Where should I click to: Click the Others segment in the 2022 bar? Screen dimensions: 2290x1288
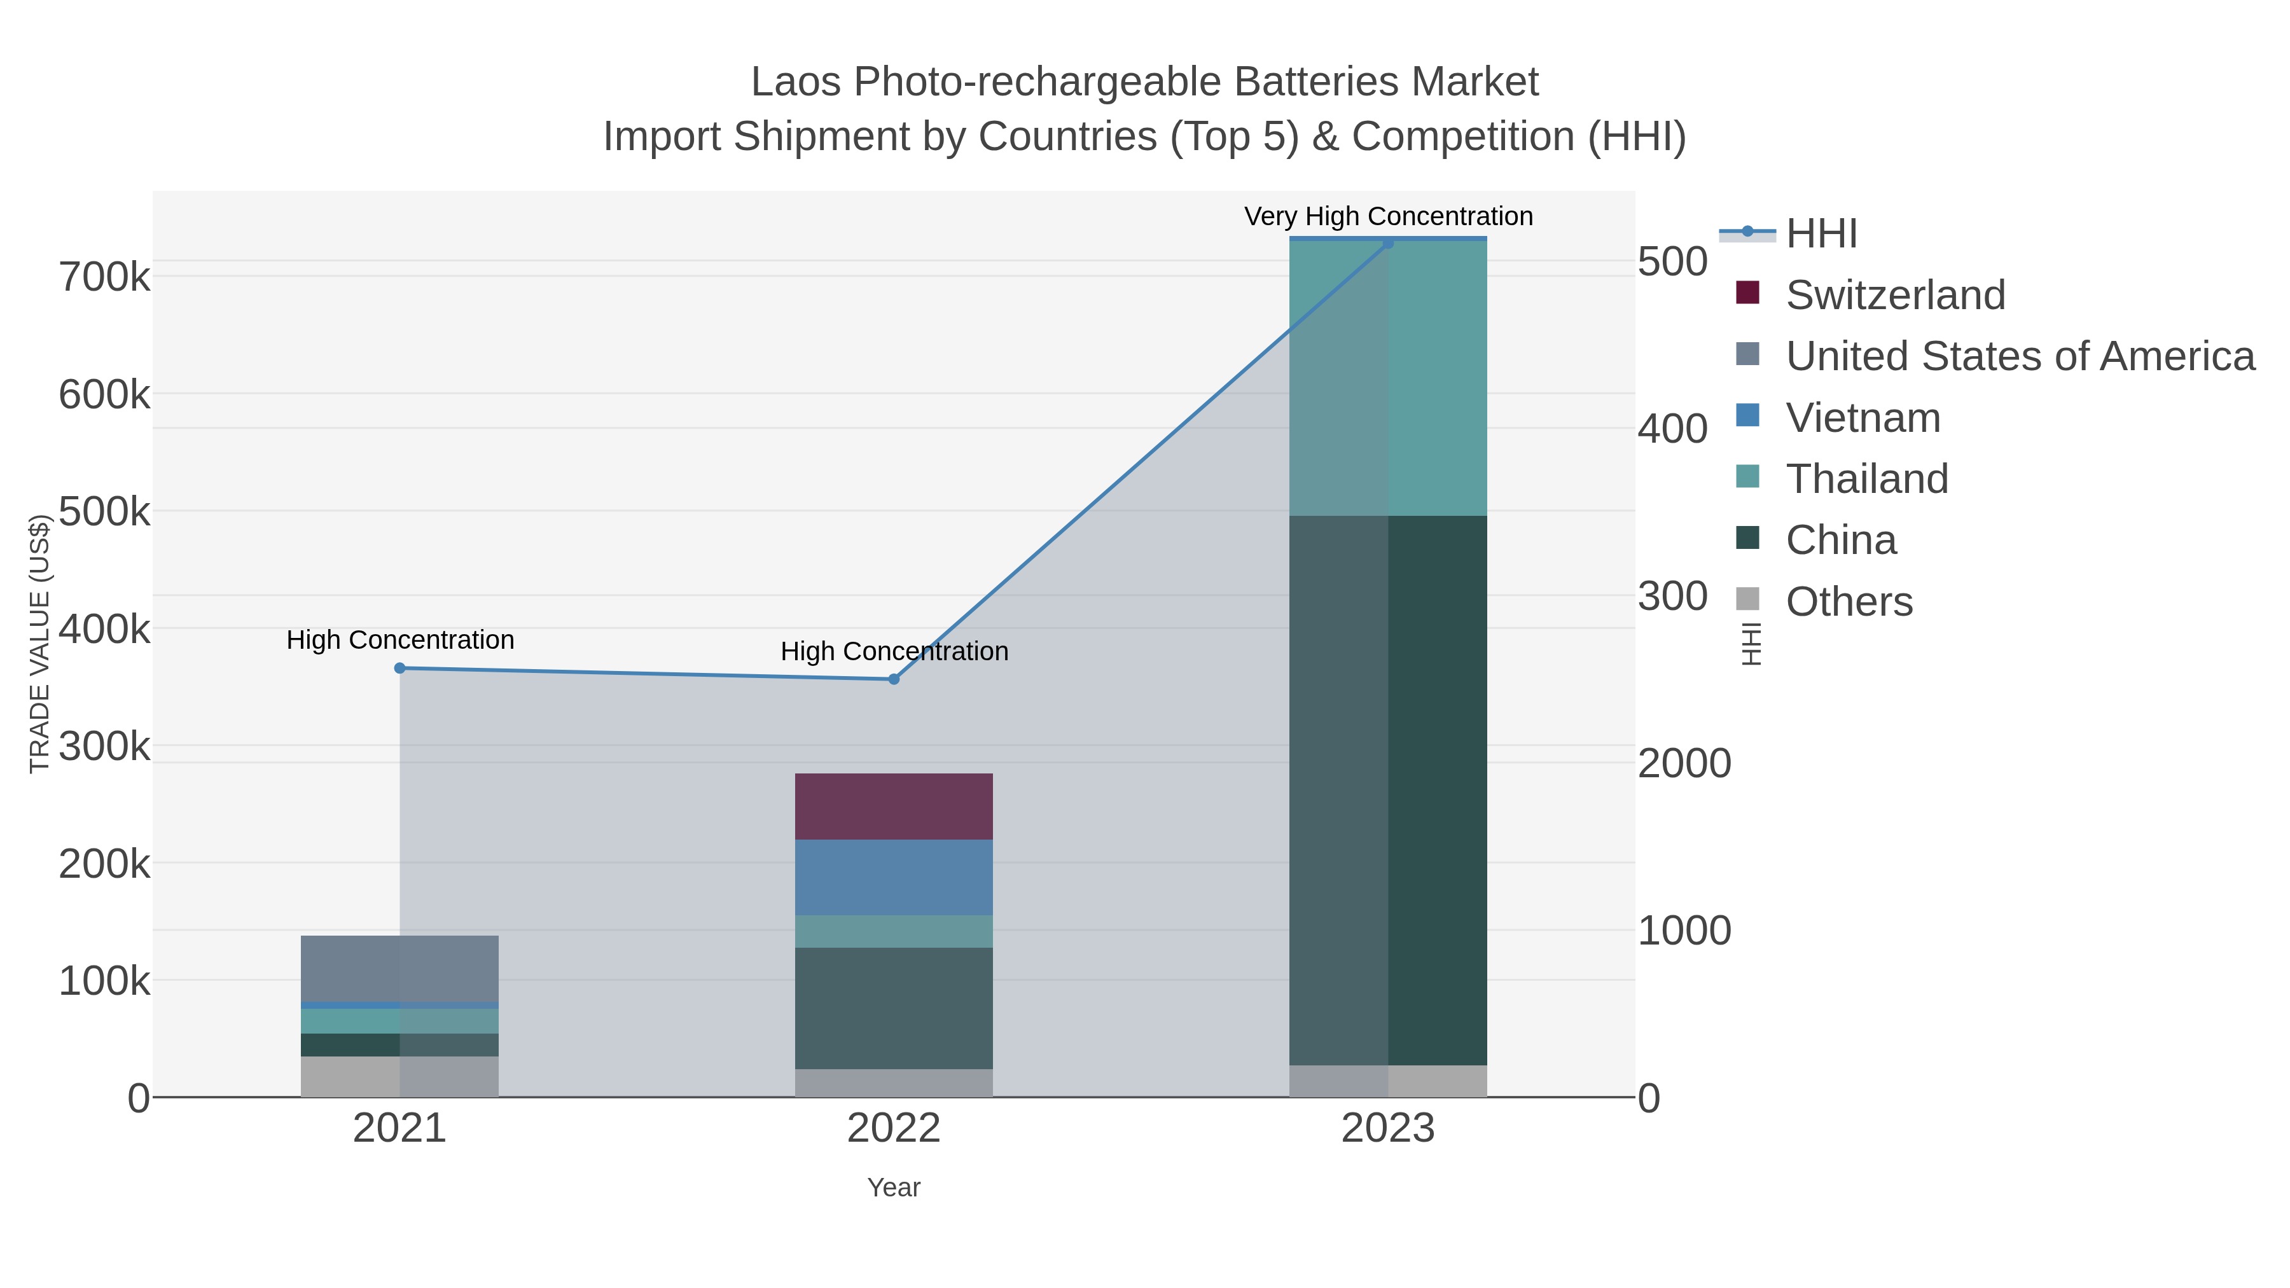tap(894, 1084)
